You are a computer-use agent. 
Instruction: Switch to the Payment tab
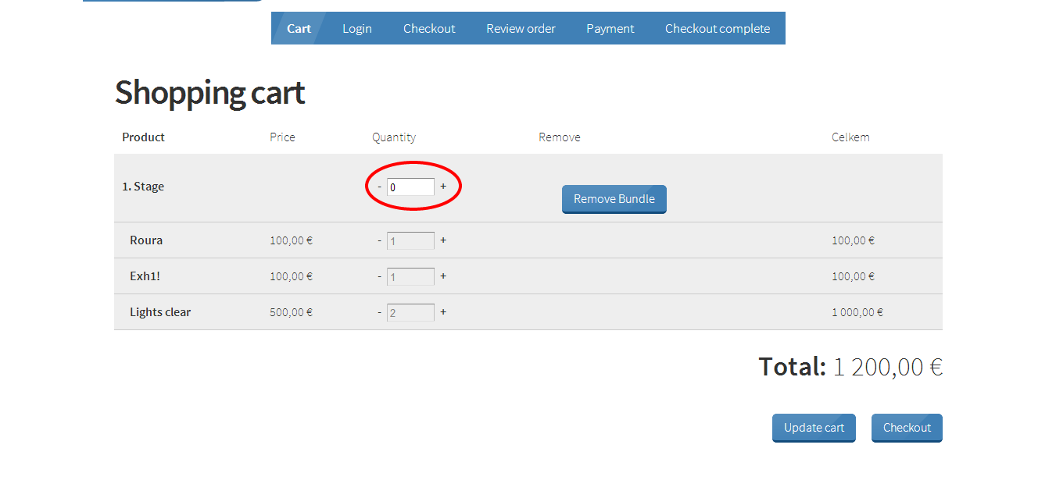(x=610, y=28)
